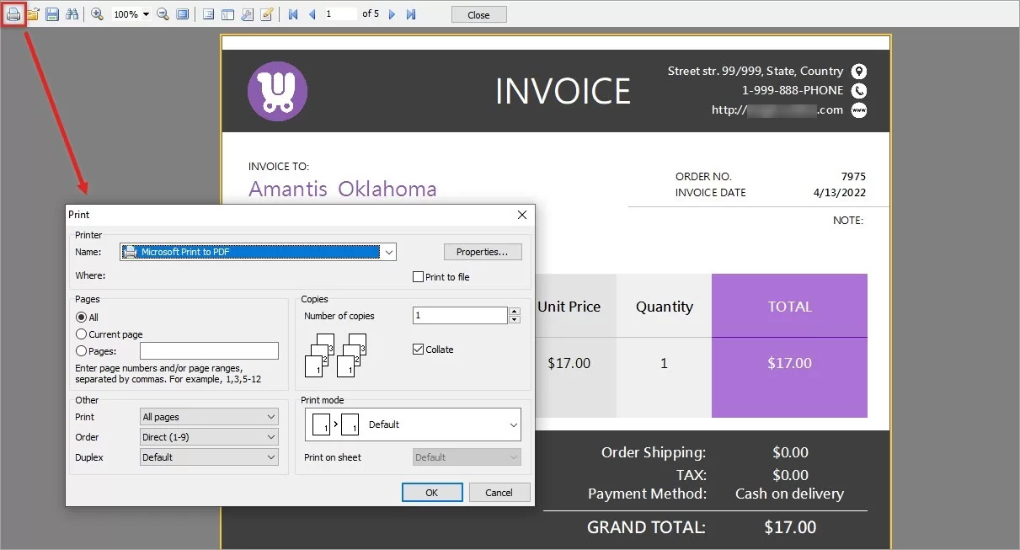Enable the Print to file checkbox

[418, 276]
